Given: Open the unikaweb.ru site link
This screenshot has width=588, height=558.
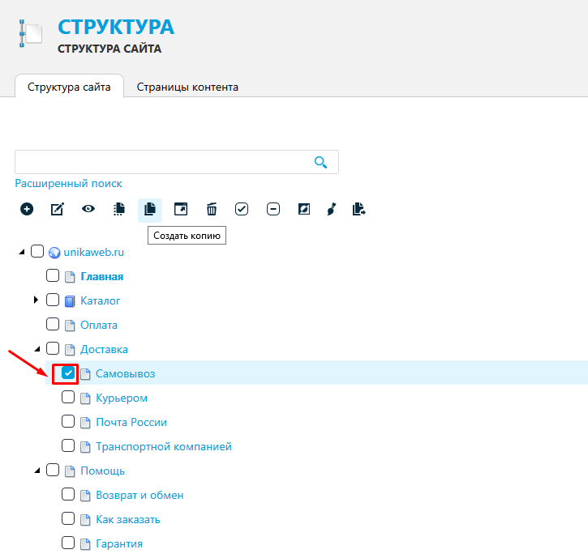Looking at the screenshot, I should 94,253.
